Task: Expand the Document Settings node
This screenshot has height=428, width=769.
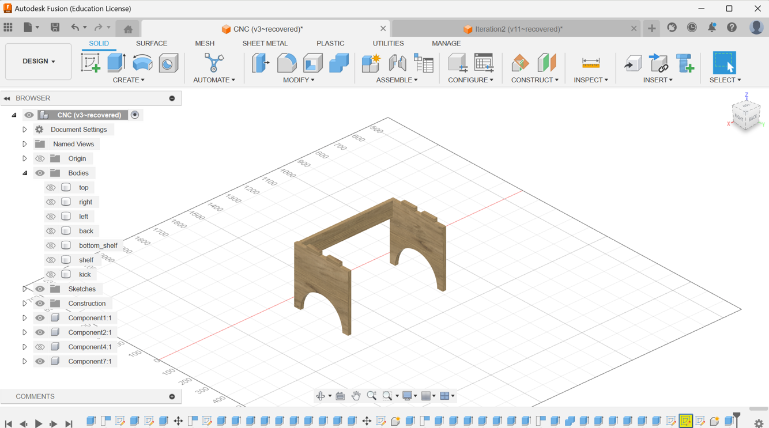Action: [25, 130]
